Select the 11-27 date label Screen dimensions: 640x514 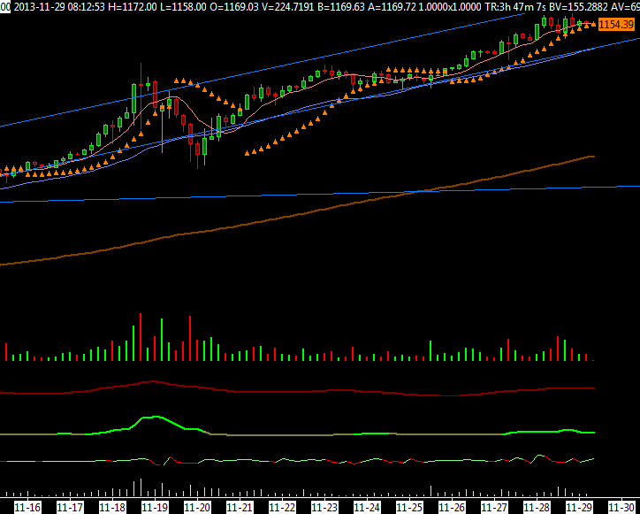pyautogui.click(x=494, y=508)
